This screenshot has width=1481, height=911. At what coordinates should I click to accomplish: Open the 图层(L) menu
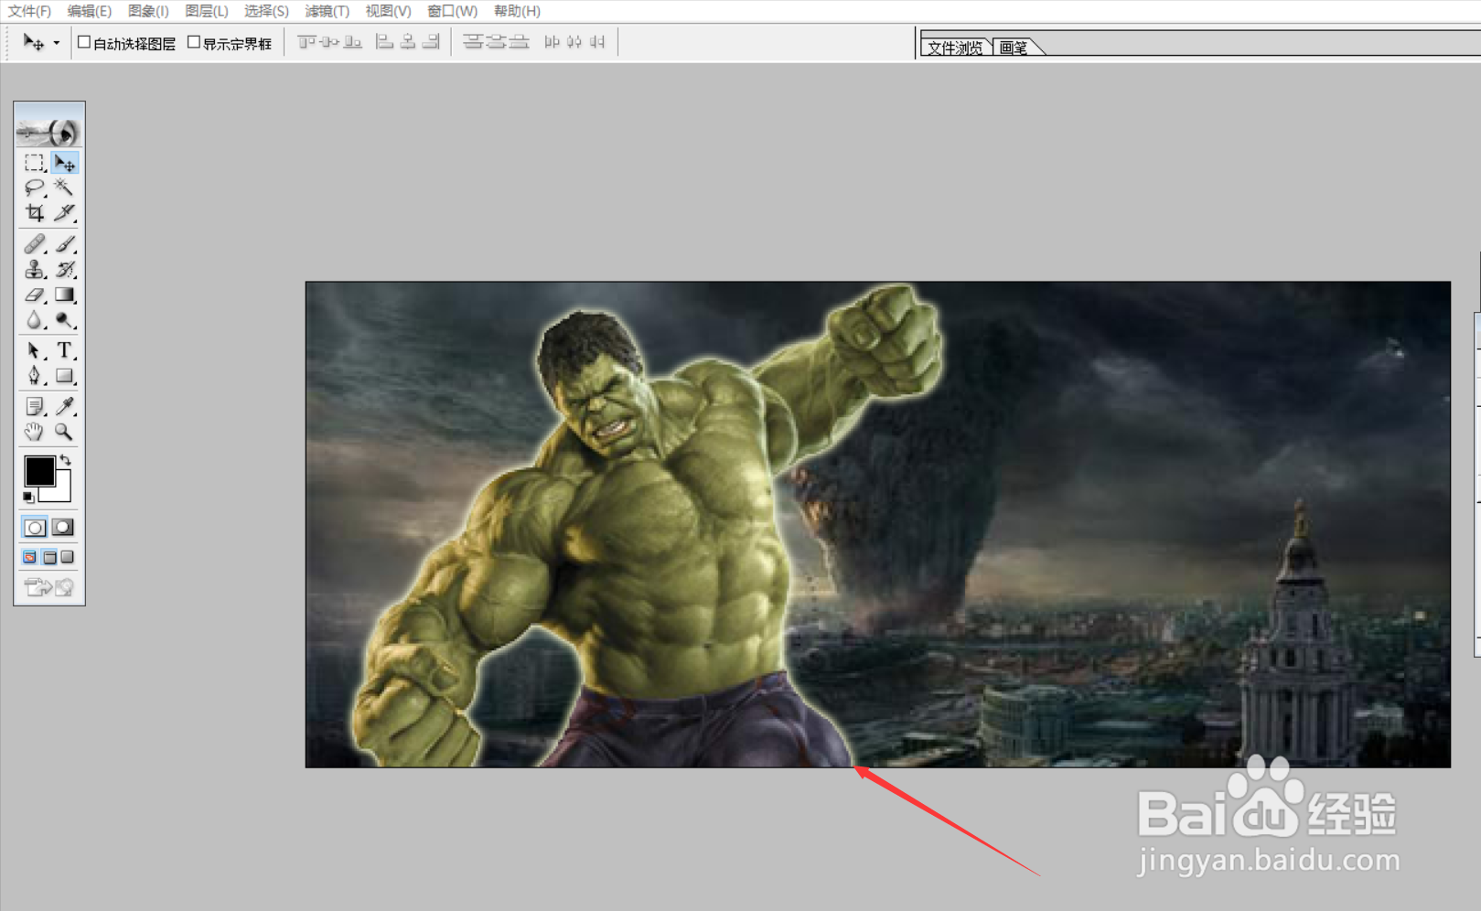[x=207, y=11]
